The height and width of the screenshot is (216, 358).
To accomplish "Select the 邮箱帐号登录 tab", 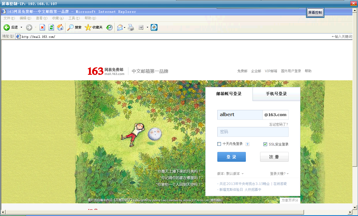I will (229, 94).
